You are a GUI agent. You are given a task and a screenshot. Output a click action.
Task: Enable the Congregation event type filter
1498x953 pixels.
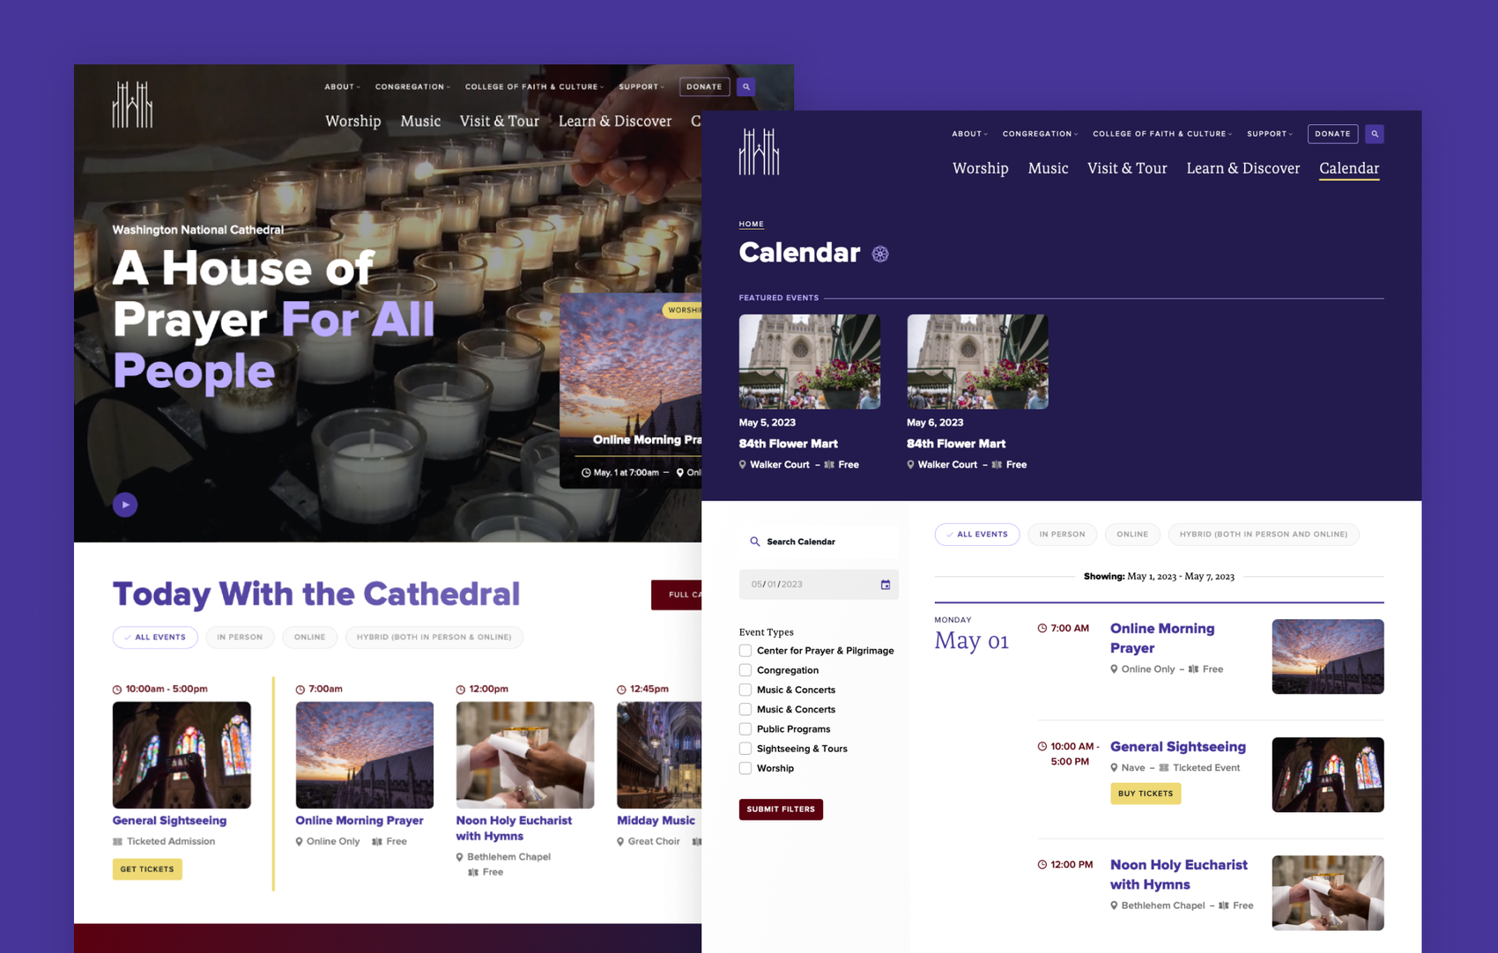point(745,670)
